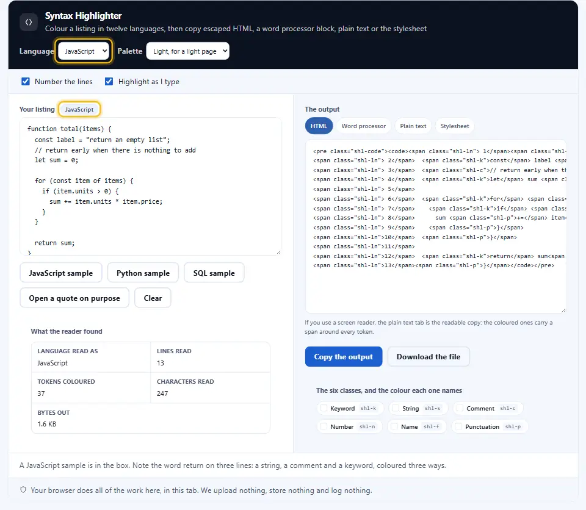Image resolution: width=586 pixels, height=510 pixels.
Task: Click the JavaScript sample status message
Action: click(x=233, y=465)
